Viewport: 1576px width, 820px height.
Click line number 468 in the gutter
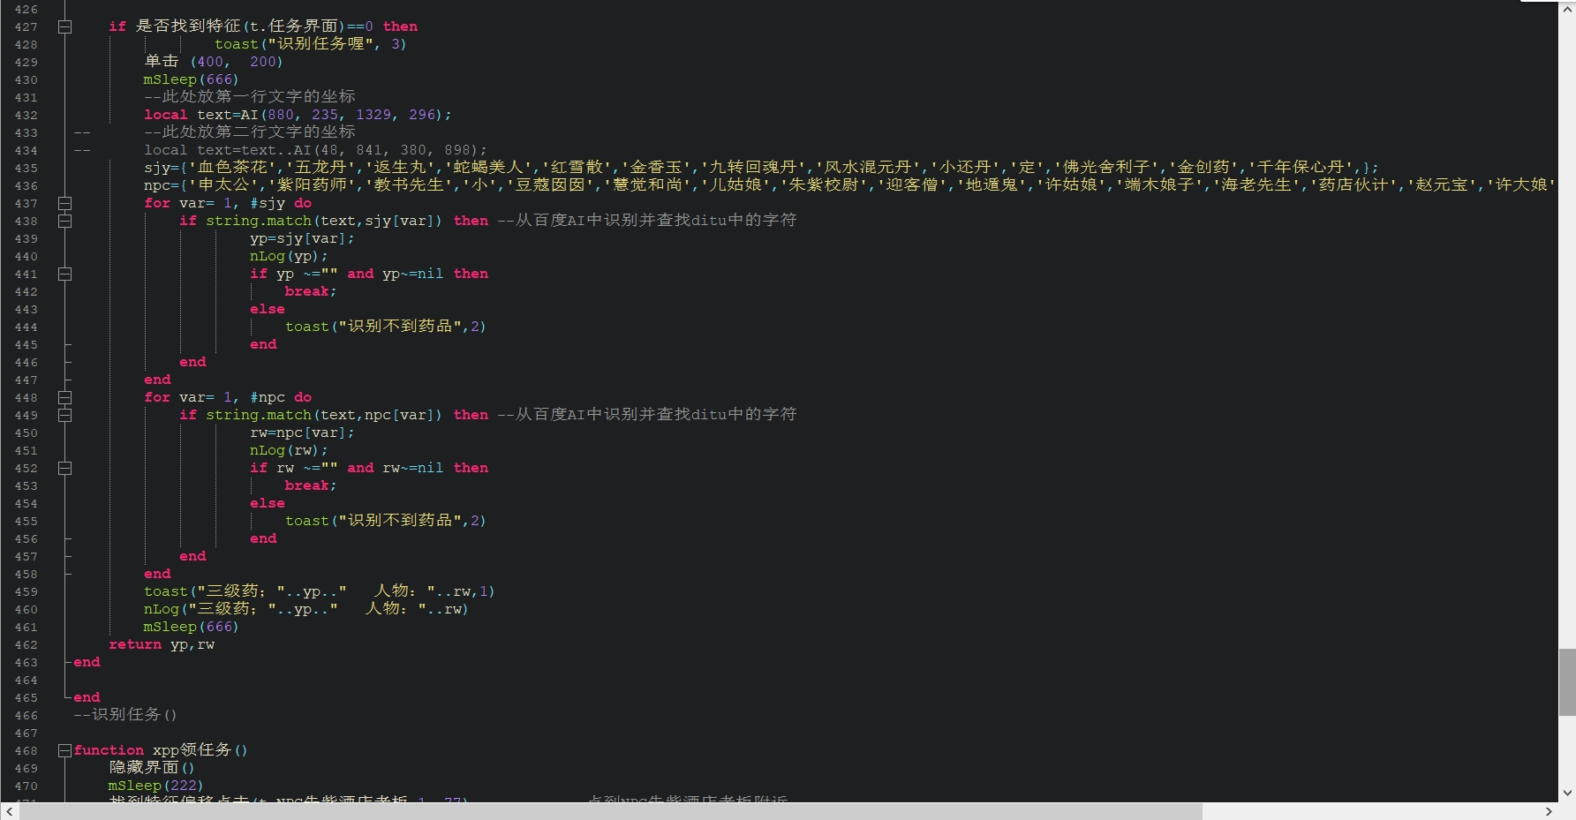click(26, 750)
